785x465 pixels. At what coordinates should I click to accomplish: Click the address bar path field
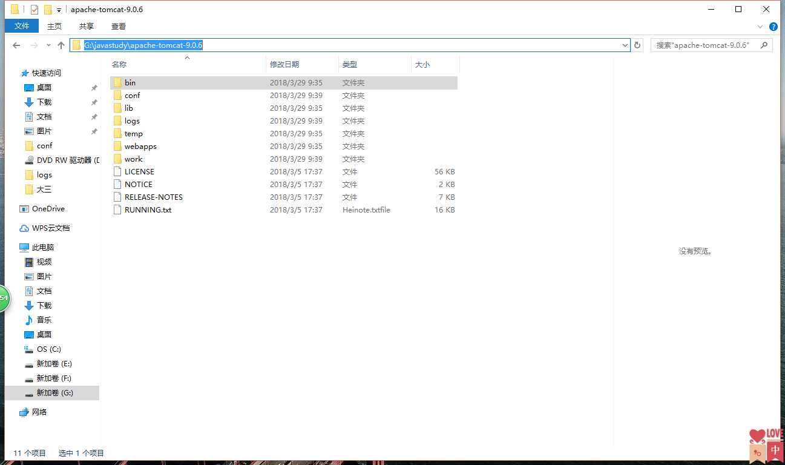click(350, 45)
